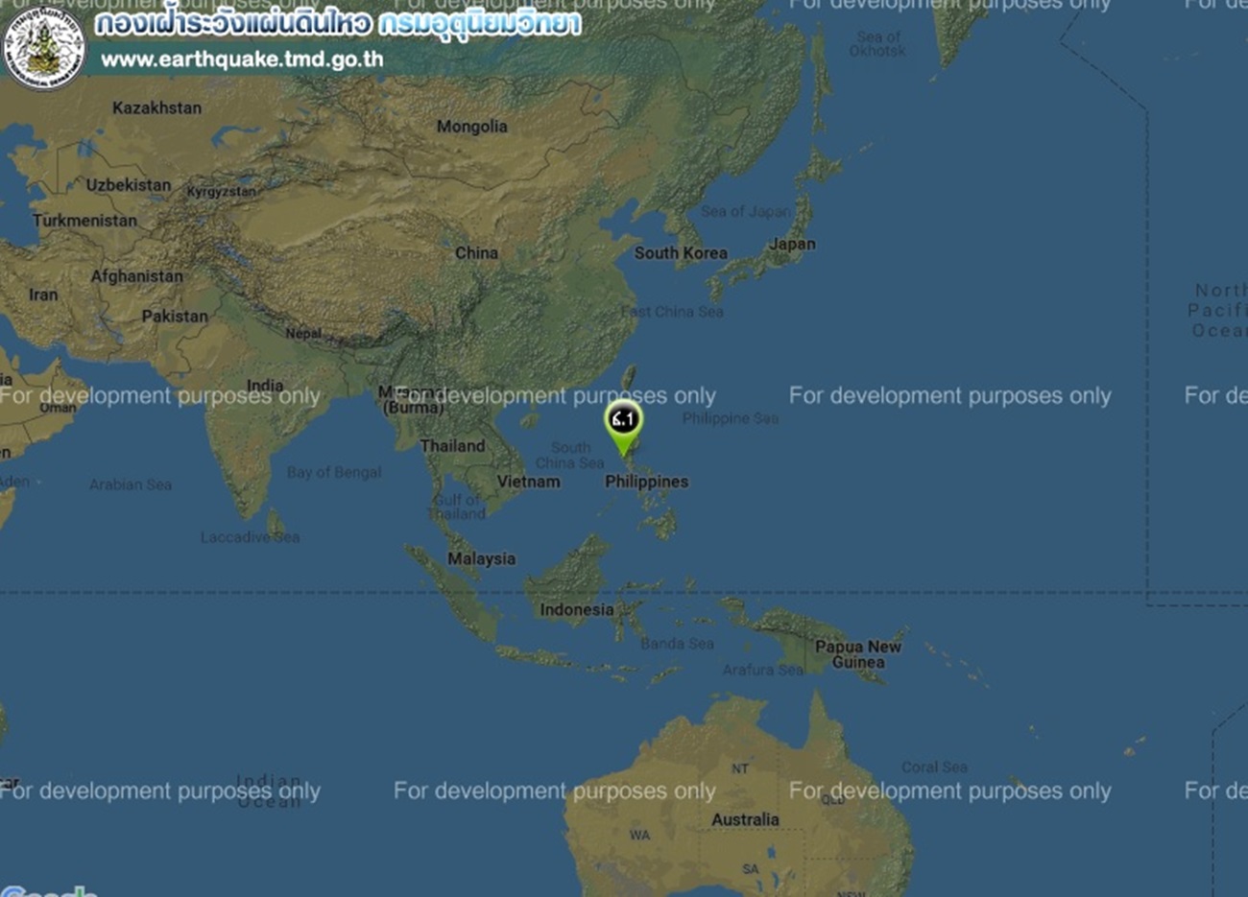
Task: Click the Thai Meteorological Department emblem logo
Action: point(44,48)
